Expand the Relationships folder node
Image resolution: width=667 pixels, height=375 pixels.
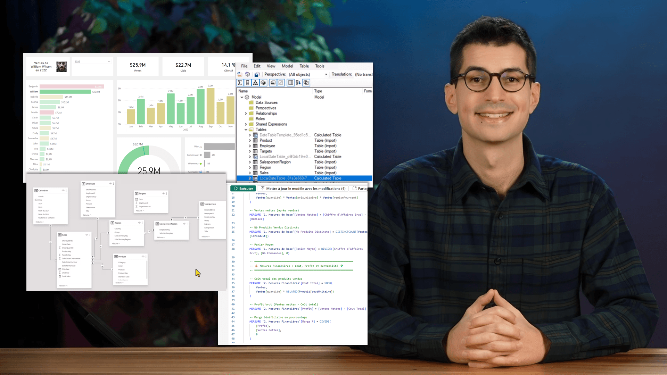[x=246, y=114]
